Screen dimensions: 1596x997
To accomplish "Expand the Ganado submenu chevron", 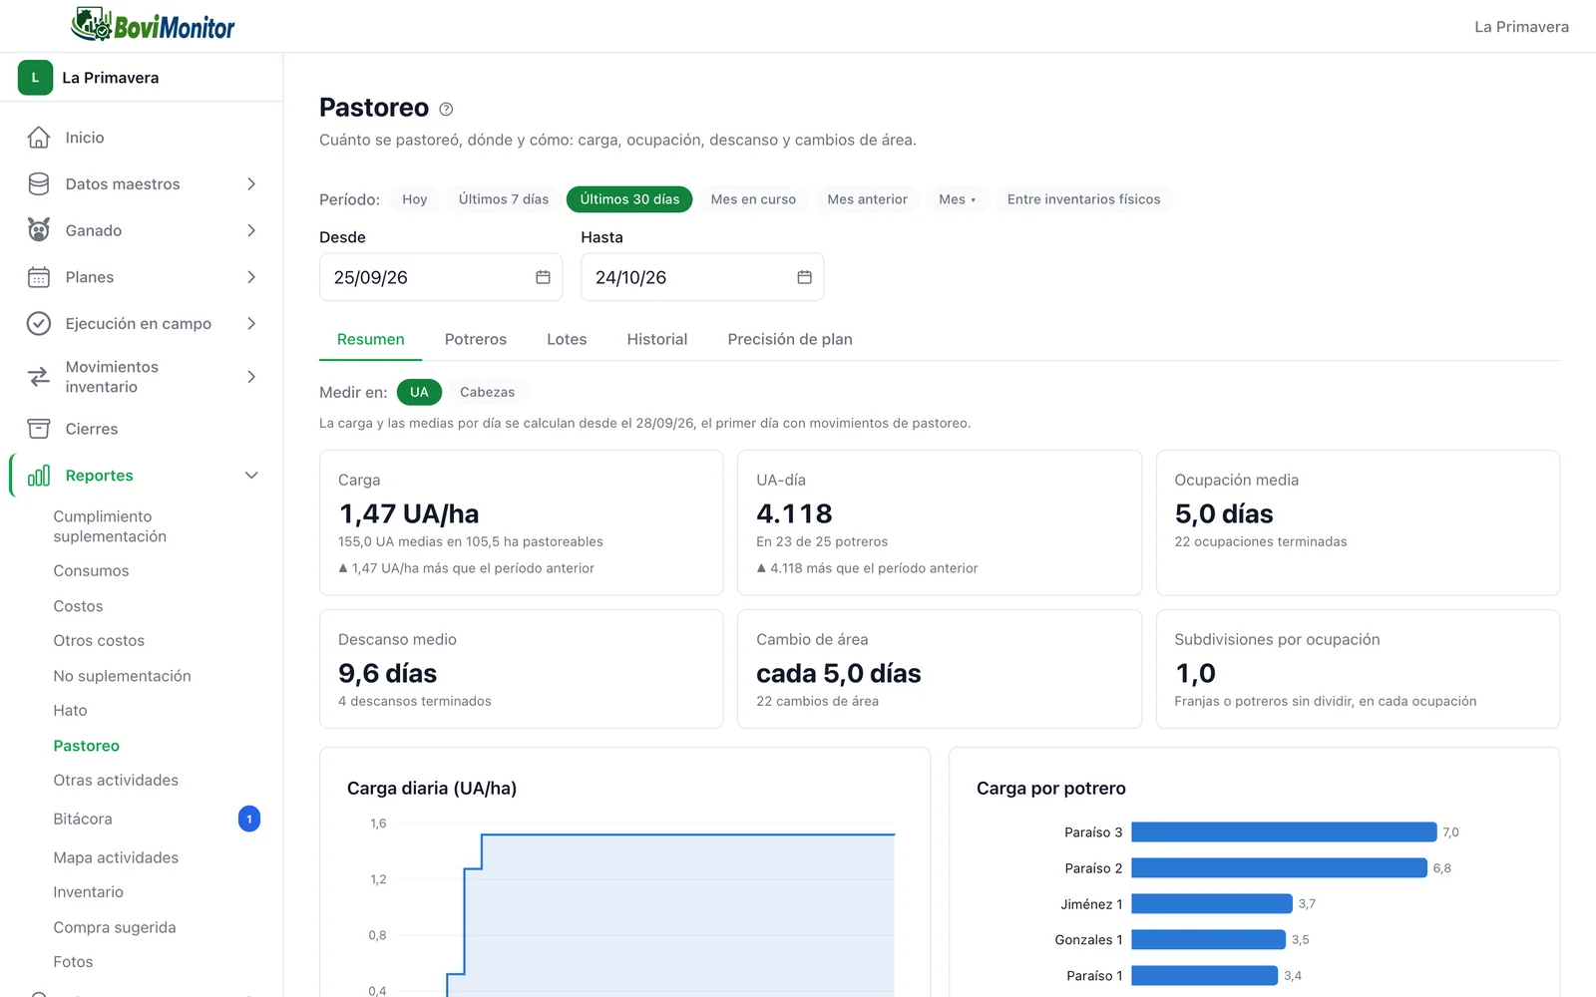I will (251, 230).
